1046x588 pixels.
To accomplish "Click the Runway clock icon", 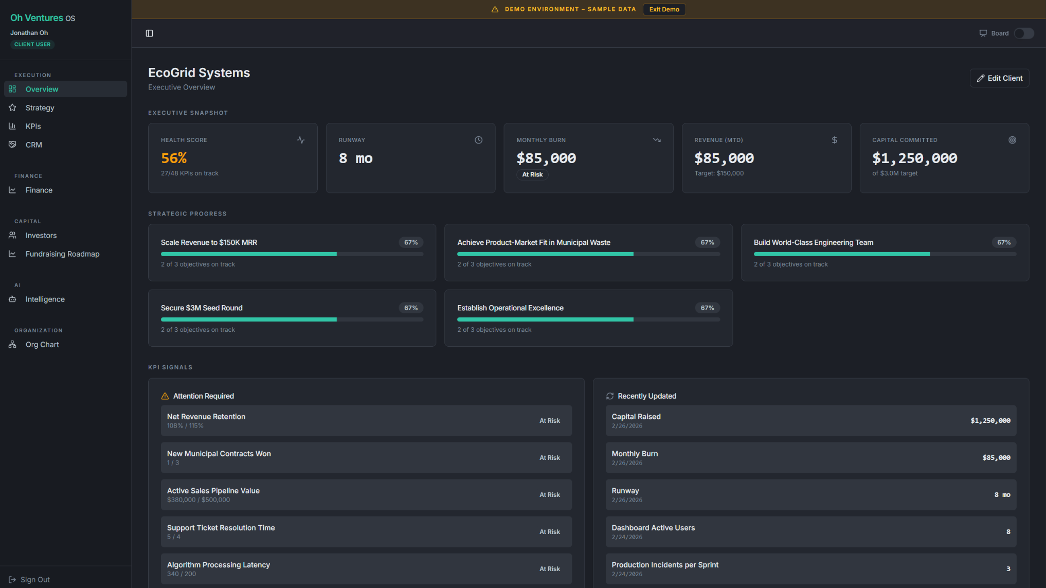I will pos(478,140).
